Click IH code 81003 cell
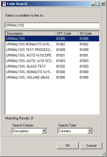Viewport: 107px width, 157px height. 84,61
